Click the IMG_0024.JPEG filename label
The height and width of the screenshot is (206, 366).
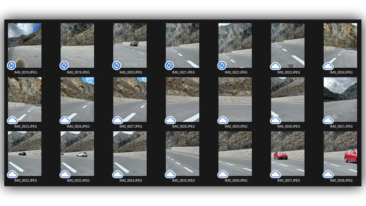pos(340,72)
